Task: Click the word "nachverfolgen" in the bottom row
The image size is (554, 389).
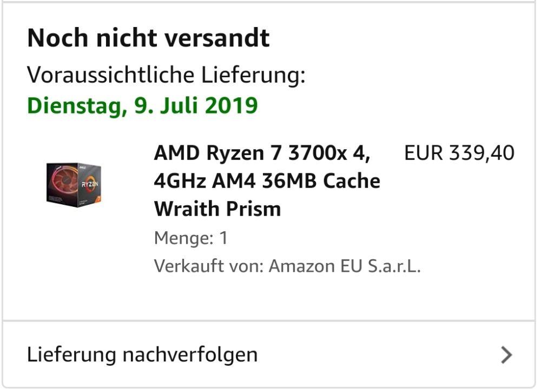Action: click(189, 355)
